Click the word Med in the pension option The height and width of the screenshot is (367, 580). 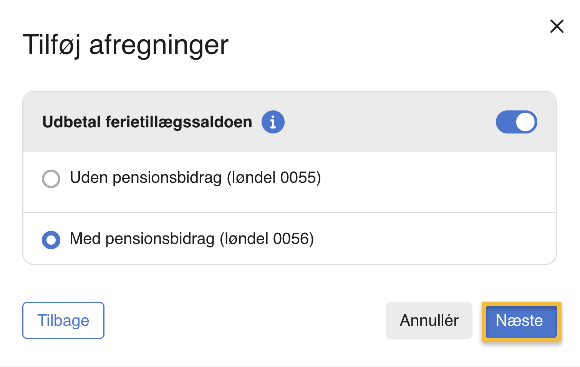coord(85,239)
